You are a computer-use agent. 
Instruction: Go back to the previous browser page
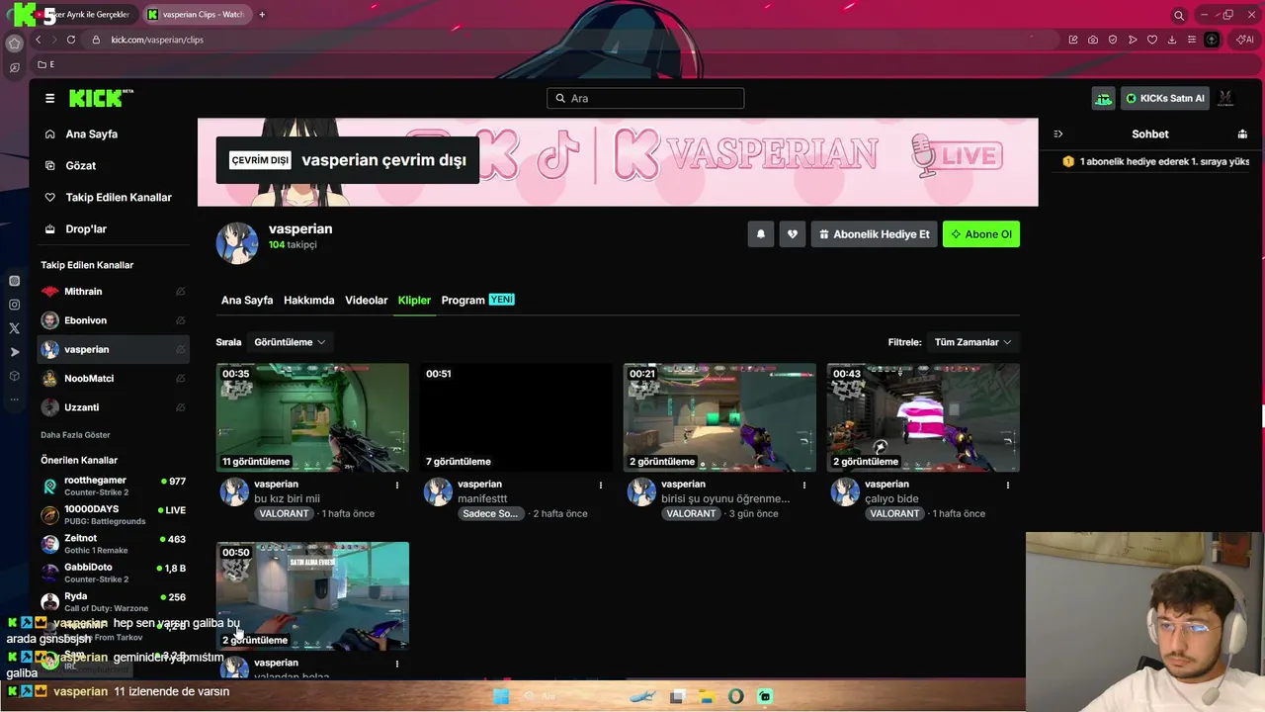38,40
